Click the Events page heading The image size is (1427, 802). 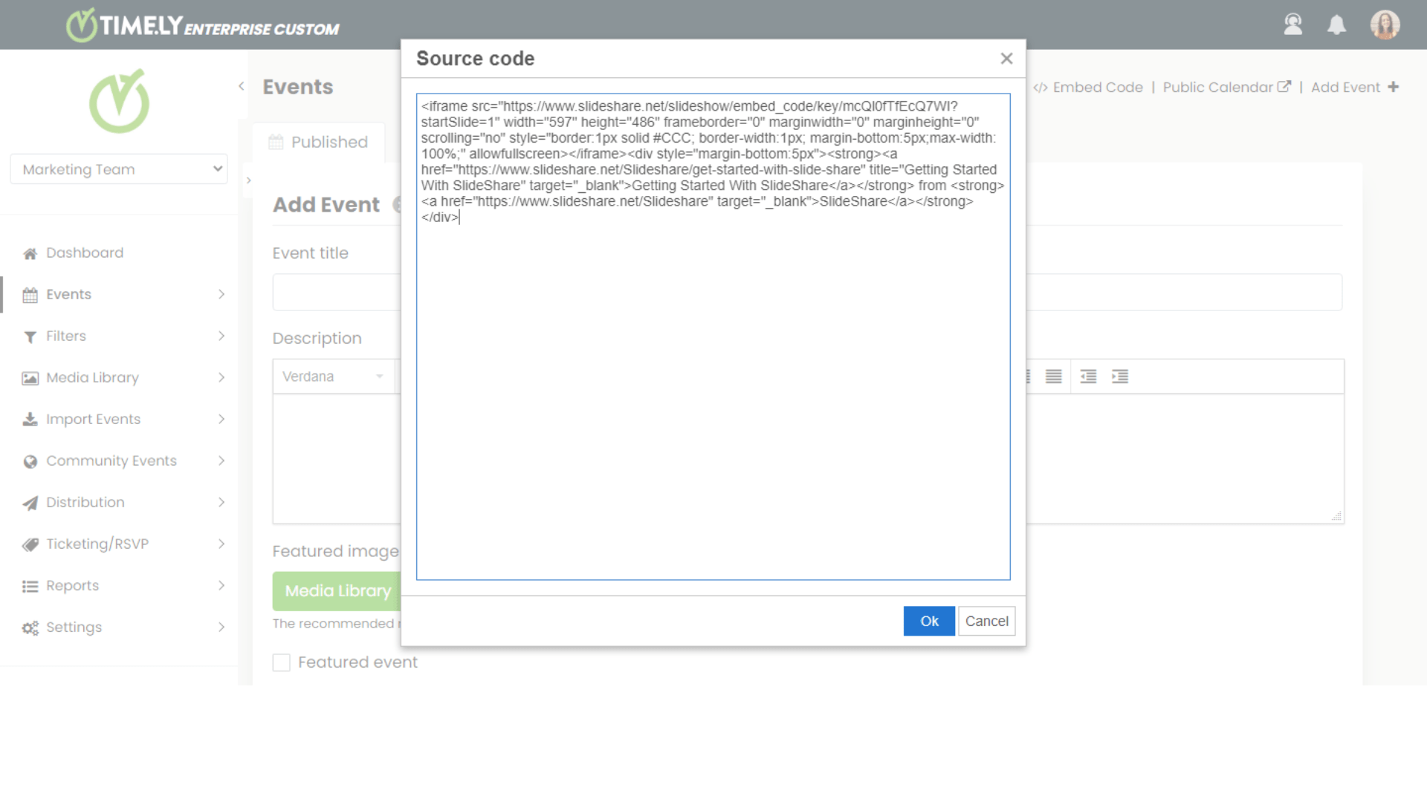point(298,87)
